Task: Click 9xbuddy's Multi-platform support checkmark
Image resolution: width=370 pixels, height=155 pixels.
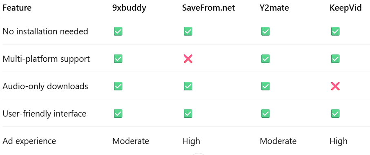Action: [x=118, y=58]
